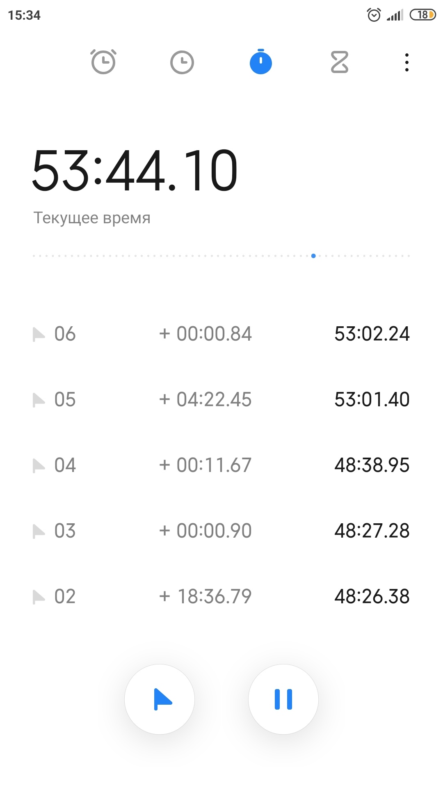Switch to the World Clock tab
443x788 pixels.
pos(182,62)
